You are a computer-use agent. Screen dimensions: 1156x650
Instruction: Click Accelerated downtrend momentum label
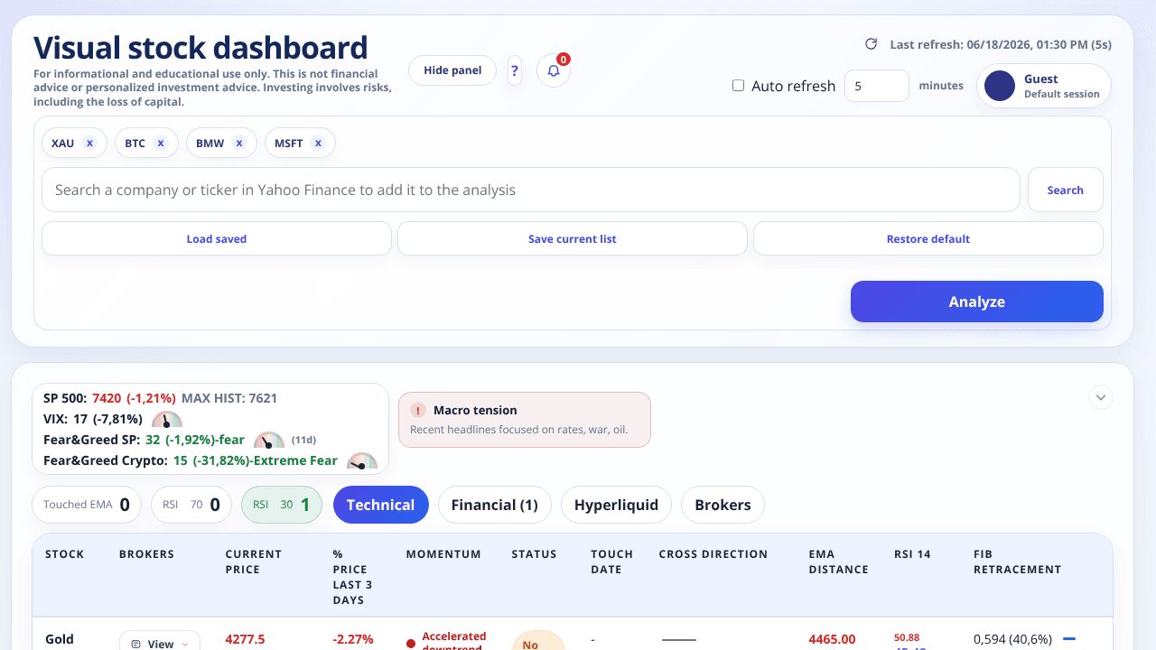[454, 640]
